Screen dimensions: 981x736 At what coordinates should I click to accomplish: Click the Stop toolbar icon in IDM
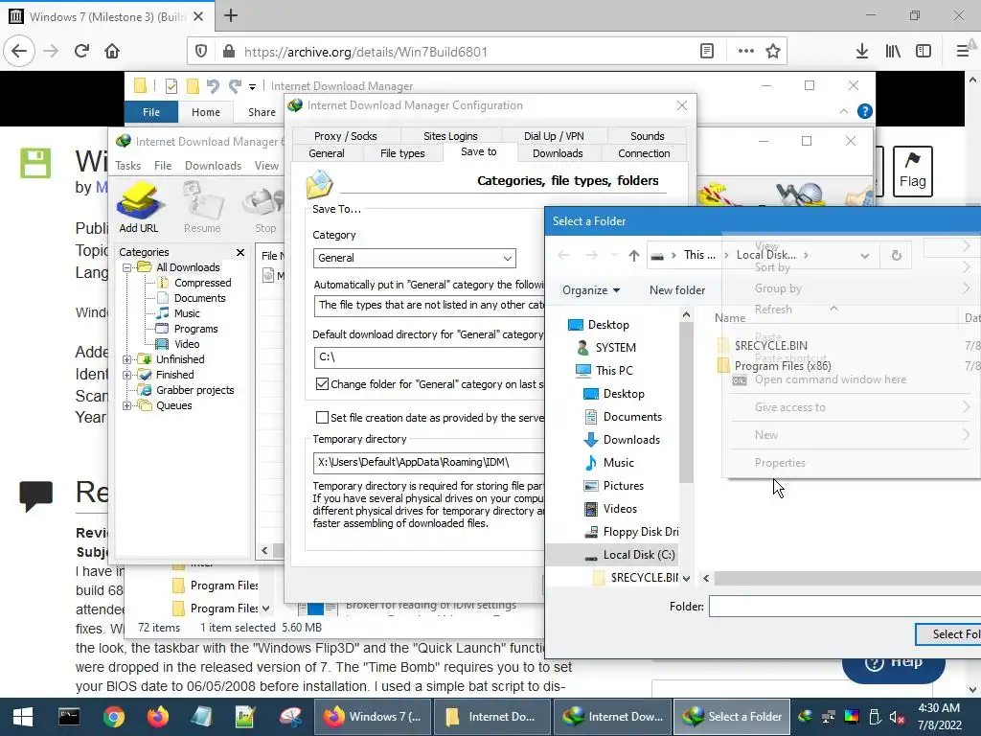click(x=265, y=208)
